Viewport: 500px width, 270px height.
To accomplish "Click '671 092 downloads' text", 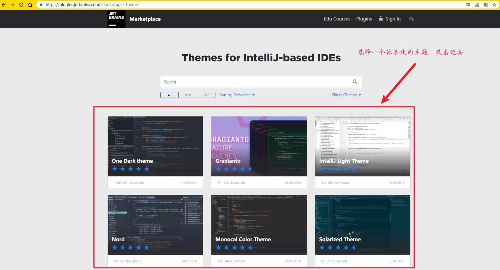I will (232, 183).
